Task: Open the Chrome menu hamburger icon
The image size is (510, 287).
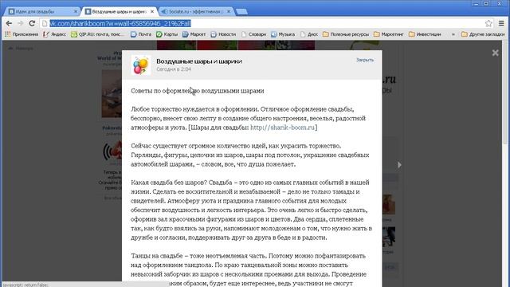Action: 501,23
